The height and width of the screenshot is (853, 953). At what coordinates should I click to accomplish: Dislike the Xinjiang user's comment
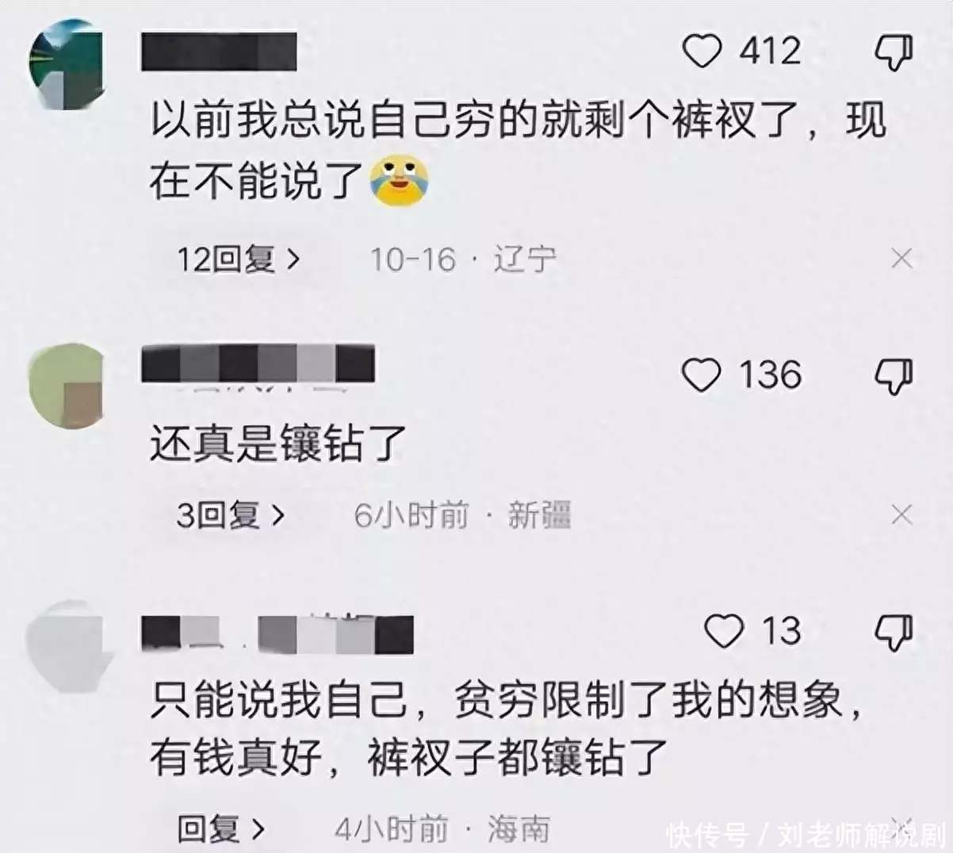pos(894,377)
